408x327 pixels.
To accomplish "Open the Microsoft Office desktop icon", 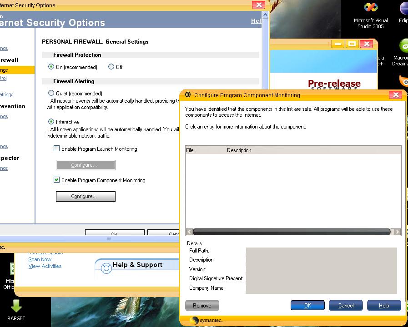I will coord(9,276).
